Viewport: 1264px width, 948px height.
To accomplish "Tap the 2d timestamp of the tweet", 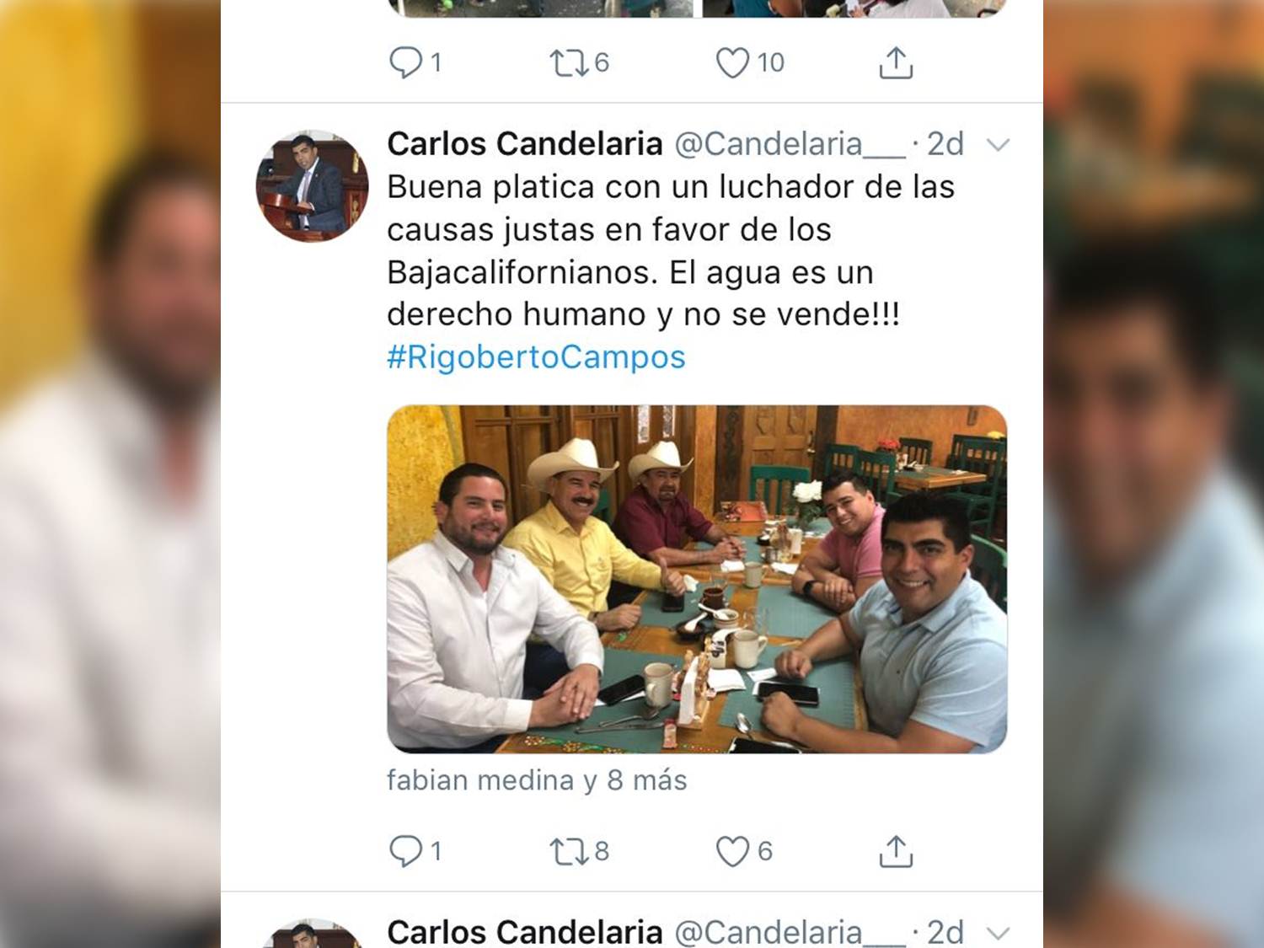I will [945, 144].
